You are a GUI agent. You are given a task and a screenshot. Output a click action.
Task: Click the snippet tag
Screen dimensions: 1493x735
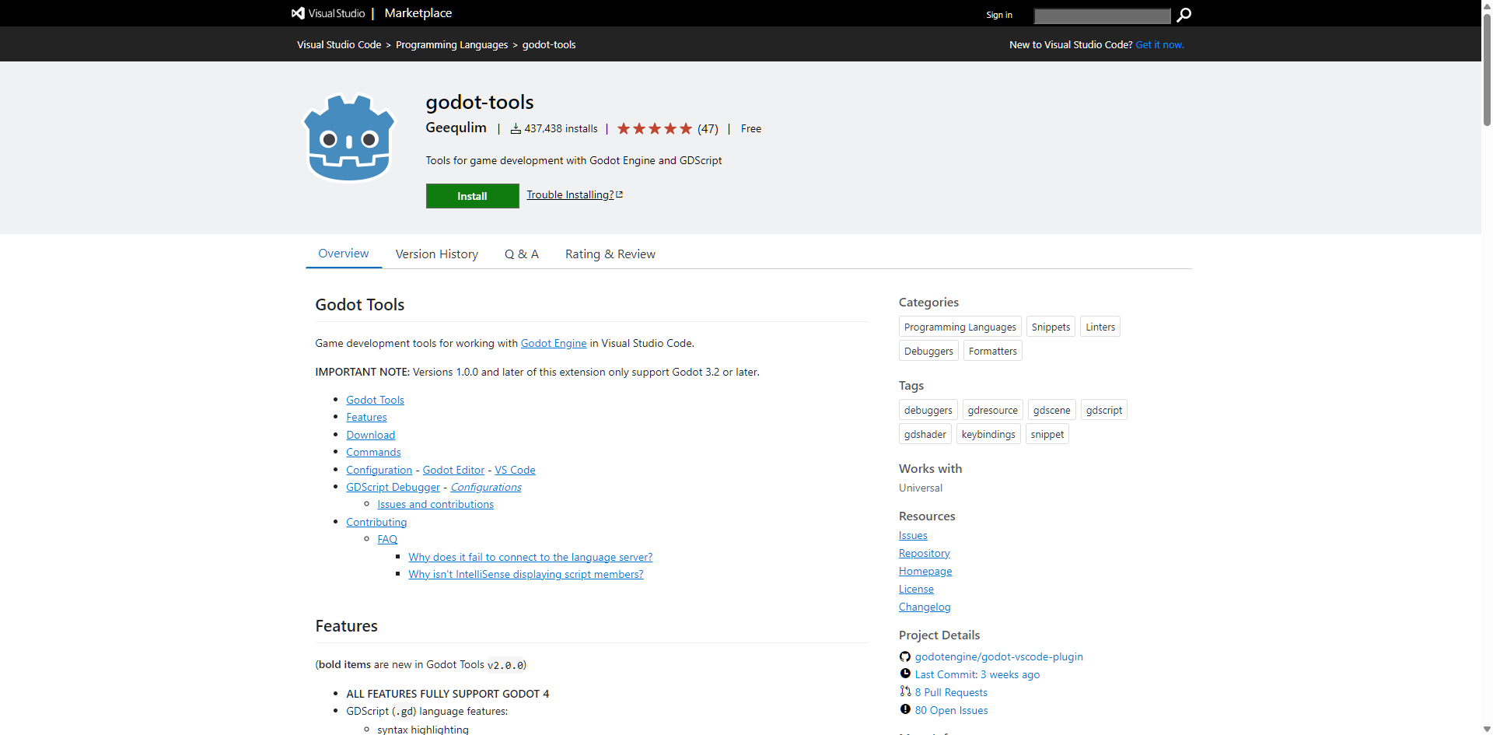tap(1047, 434)
